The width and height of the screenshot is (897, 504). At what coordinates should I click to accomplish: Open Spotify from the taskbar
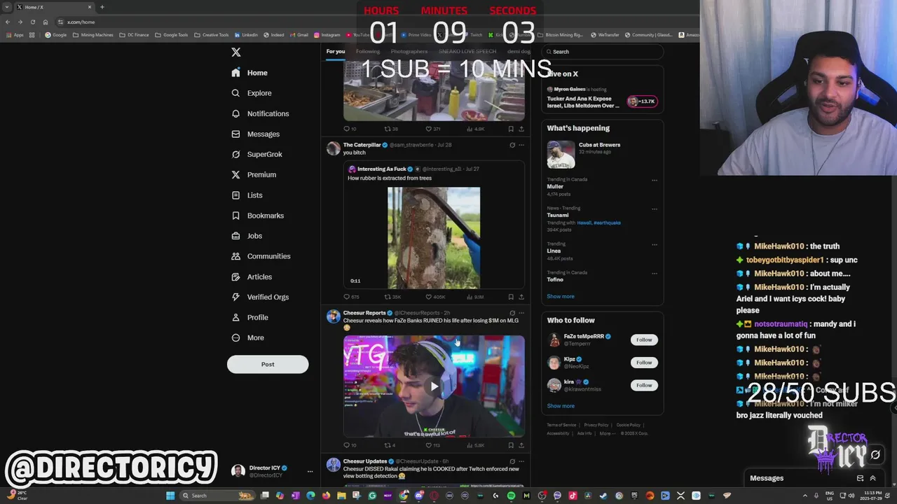coord(511,496)
